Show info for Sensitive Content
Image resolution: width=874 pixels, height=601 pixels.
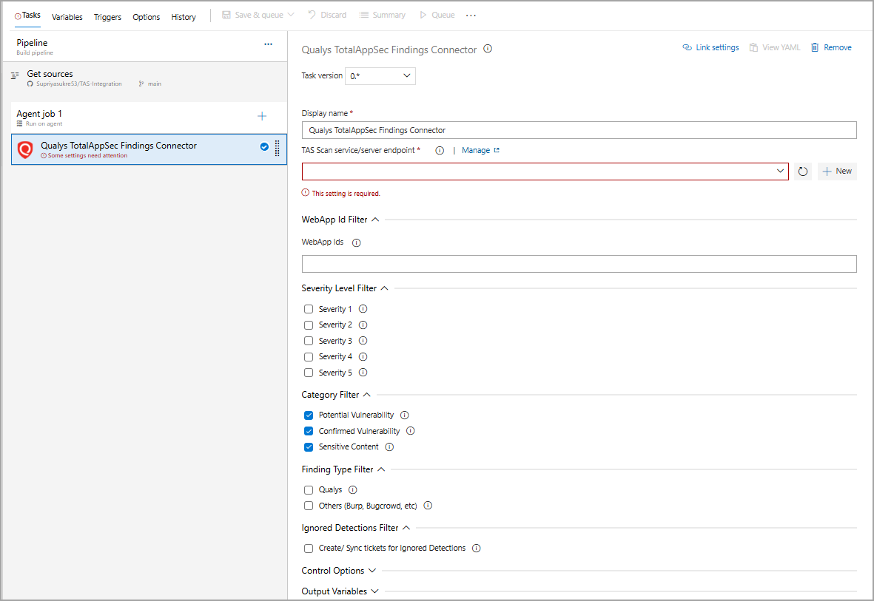[389, 446]
